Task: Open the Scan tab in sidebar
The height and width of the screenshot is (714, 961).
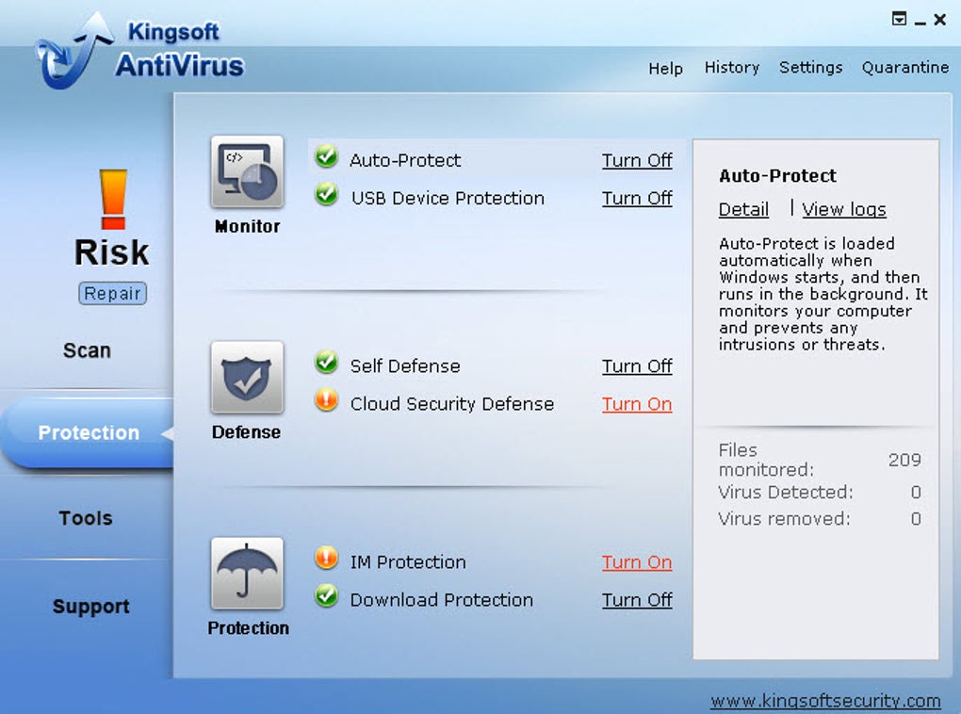Action: click(87, 350)
